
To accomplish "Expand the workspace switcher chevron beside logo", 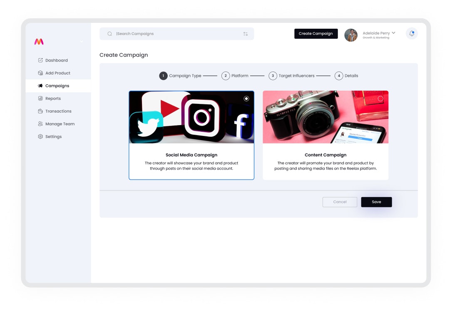I will pyautogui.click(x=82, y=42).
